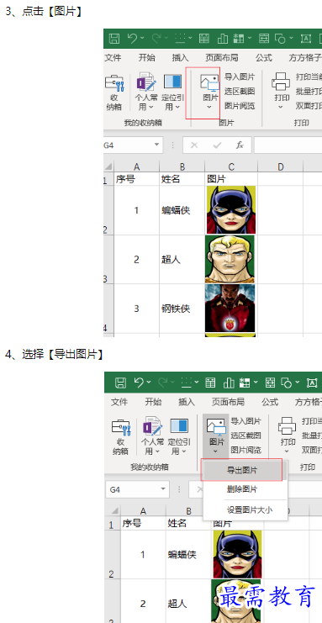The width and height of the screenshot is (322, 623).
Task: Expand chevron under 打印 in step 3 ribbon
Action: 281,107
